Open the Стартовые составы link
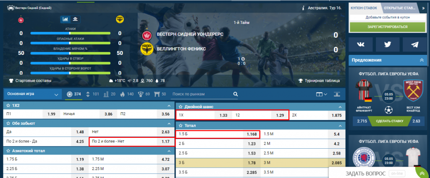The height and width of the screenshot is (178, 430). [x=30, y=80]
